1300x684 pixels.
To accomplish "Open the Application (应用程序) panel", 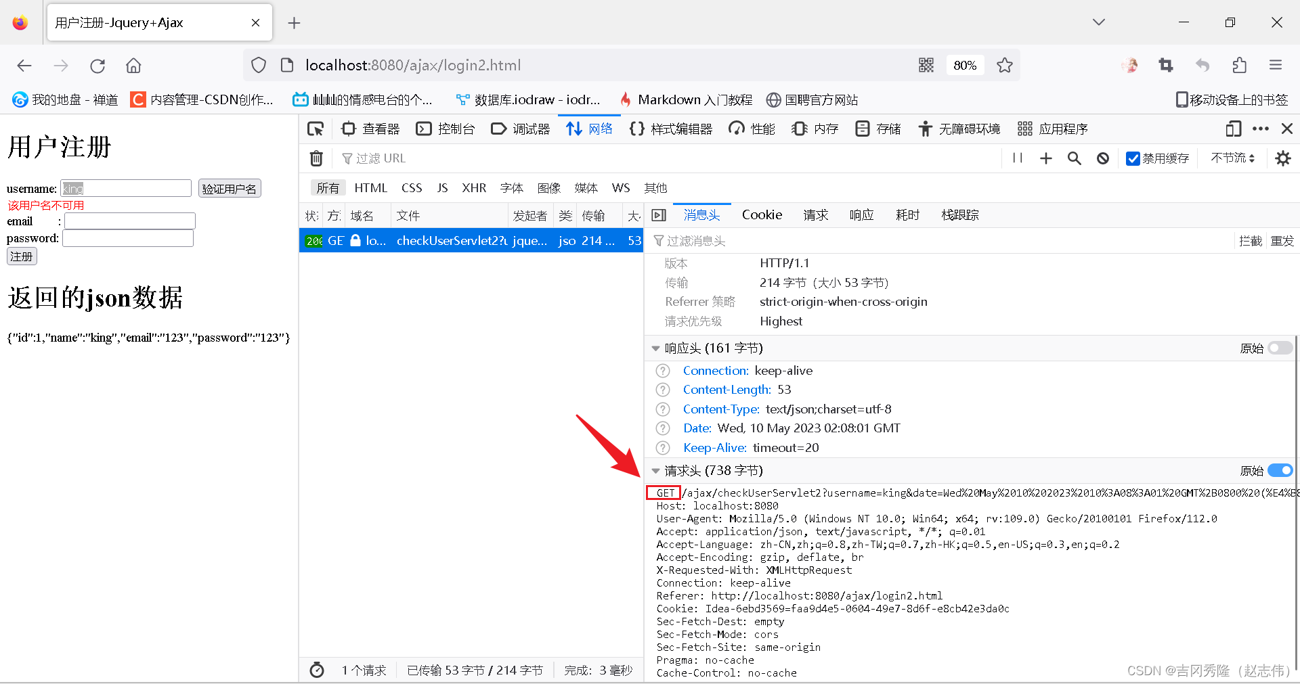I will (x=1052, y=129).
